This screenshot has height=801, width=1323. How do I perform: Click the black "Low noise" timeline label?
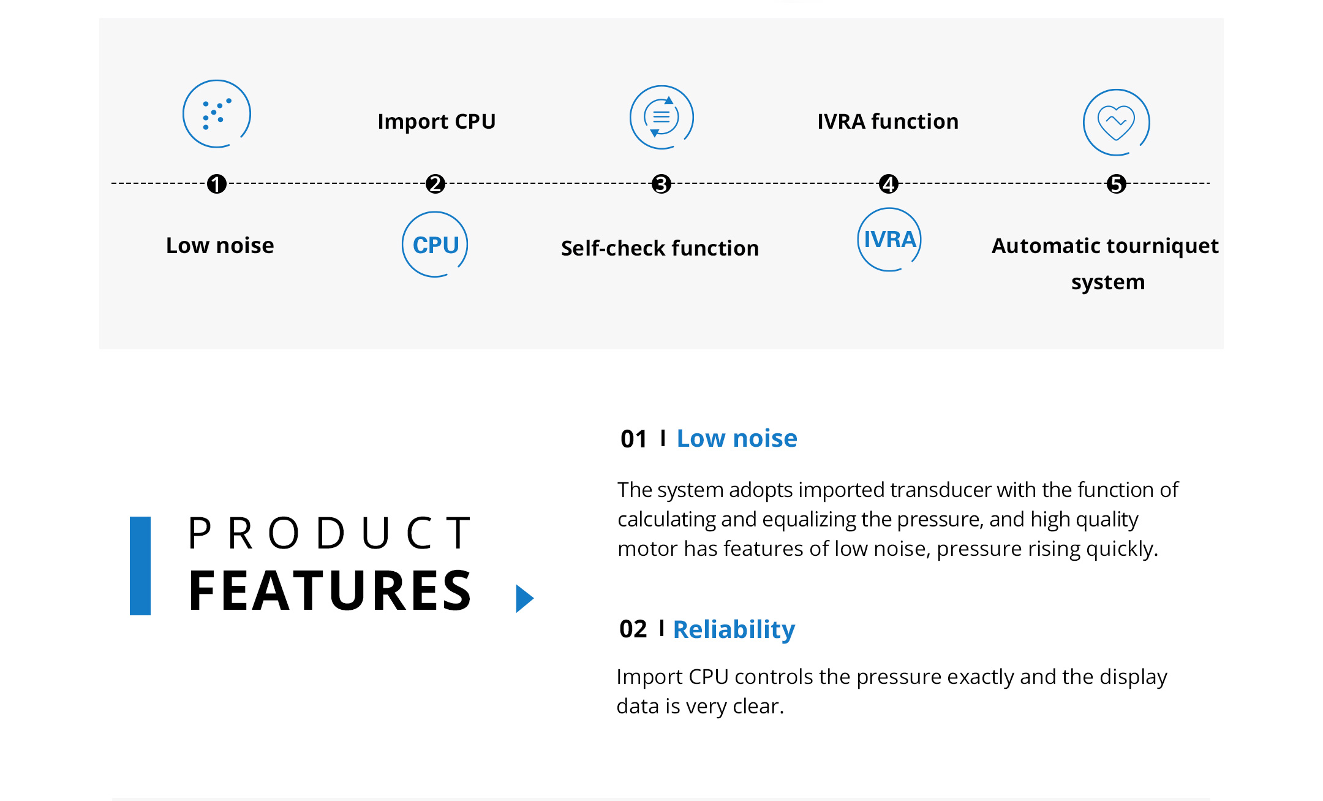tap(220, 246)
